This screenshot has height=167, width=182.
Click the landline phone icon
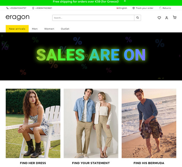[x=7, y=8]
